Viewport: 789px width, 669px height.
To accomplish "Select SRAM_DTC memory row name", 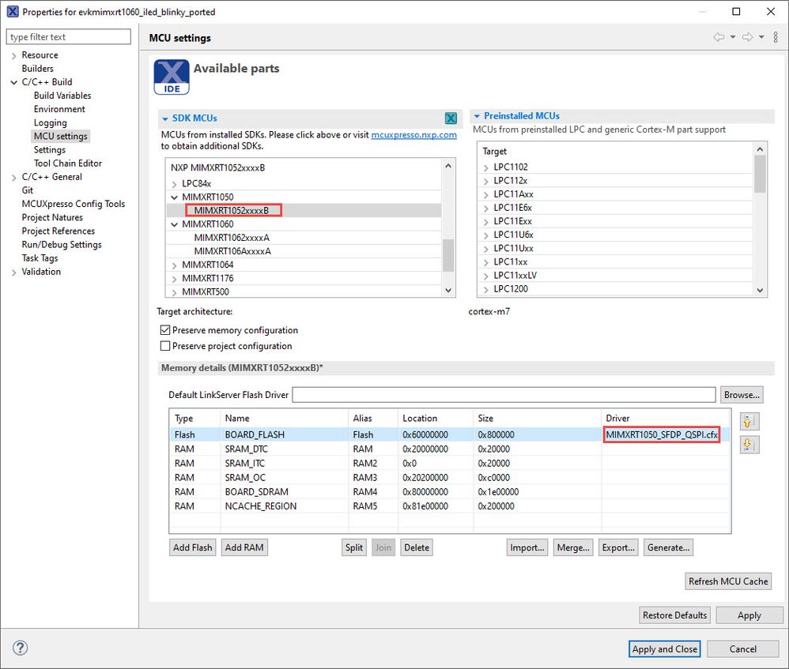I will pyautogui.click(x=246, y=449).
